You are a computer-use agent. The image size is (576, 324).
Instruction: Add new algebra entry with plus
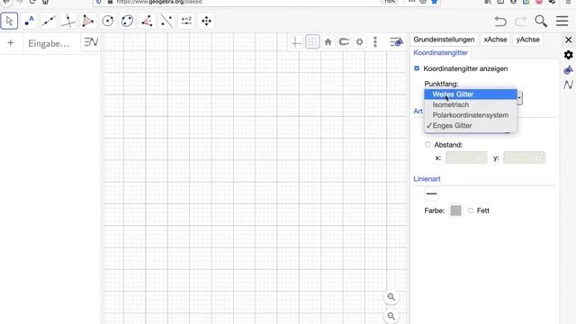(11, 43)
